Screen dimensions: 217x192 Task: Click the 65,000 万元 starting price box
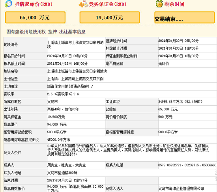[35, 17]
